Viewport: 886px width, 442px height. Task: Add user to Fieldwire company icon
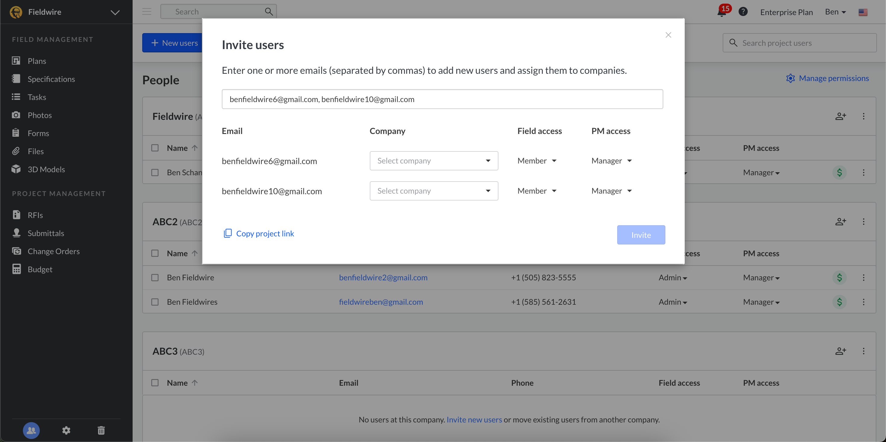[x=840, y=116]
